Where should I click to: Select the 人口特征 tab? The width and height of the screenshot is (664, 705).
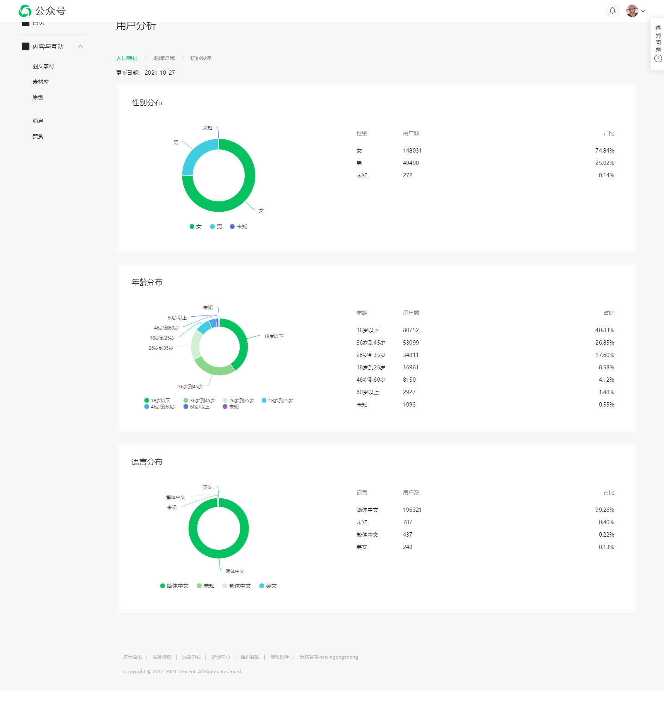[x=127, y=58]
